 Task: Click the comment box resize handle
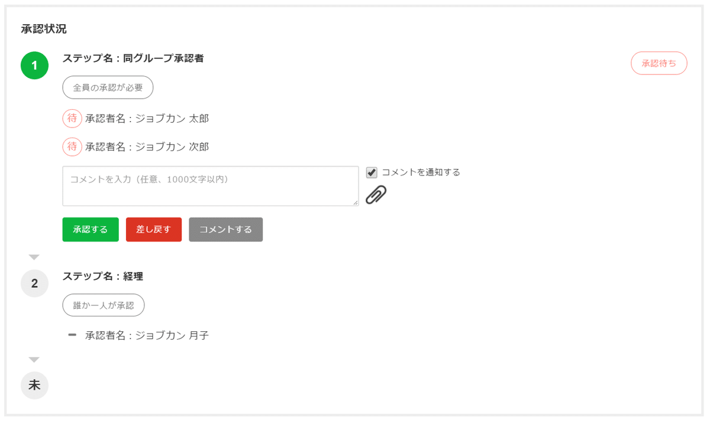click(355, 203)
